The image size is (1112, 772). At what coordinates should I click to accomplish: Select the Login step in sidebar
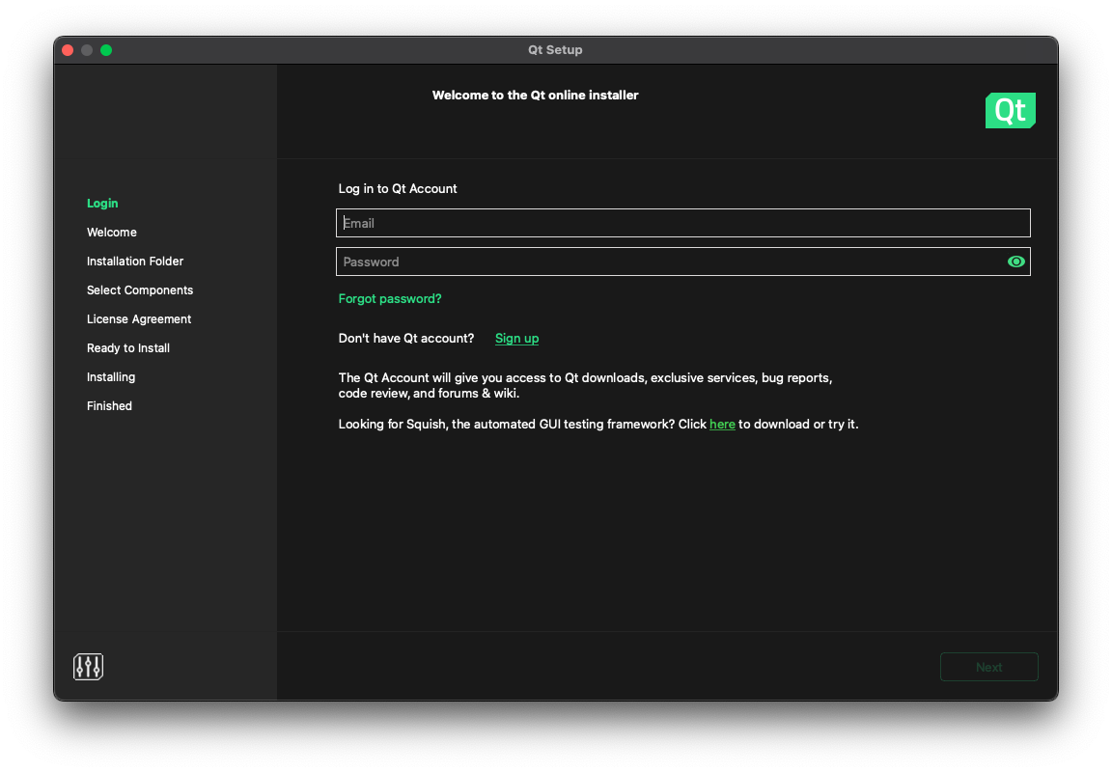[102, 204]
